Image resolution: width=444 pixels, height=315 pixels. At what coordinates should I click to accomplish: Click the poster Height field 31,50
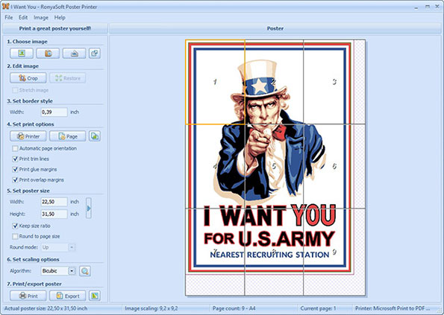(x=54, y=214)
